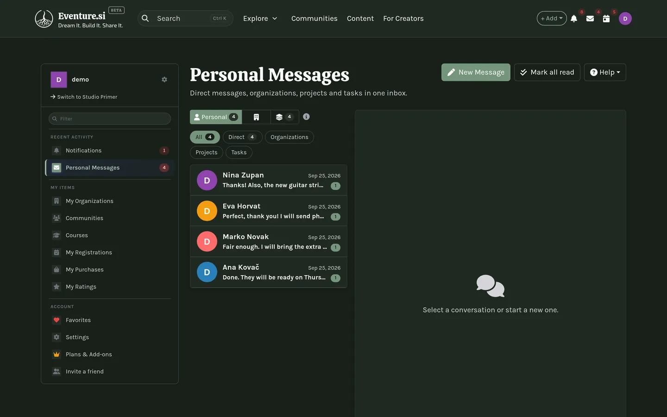Open My Organizations in the sidebar

click(x=110, y=201)
